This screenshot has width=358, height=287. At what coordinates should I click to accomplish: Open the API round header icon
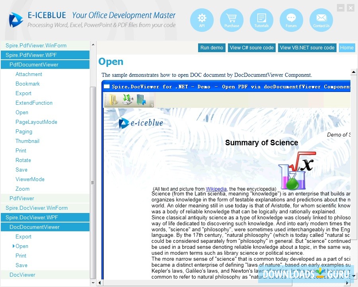pos(202,20)
